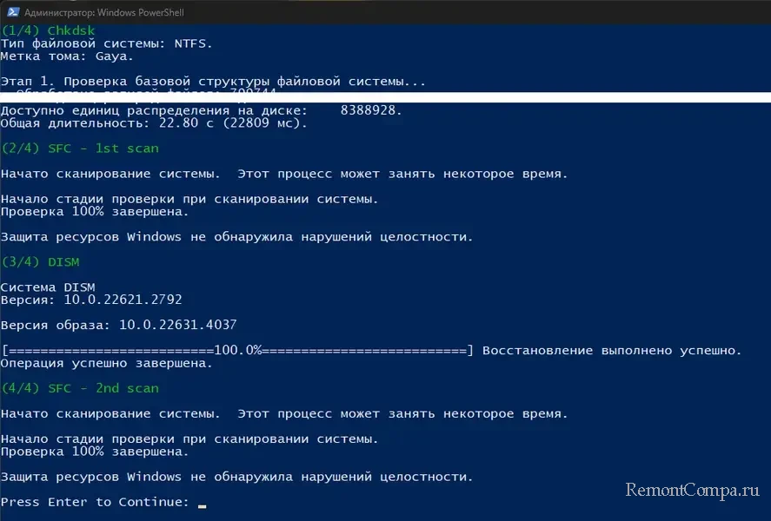Click the "Этап 1. Проверка базовой структуры" line
771x521 pixels.
(213, 82)
